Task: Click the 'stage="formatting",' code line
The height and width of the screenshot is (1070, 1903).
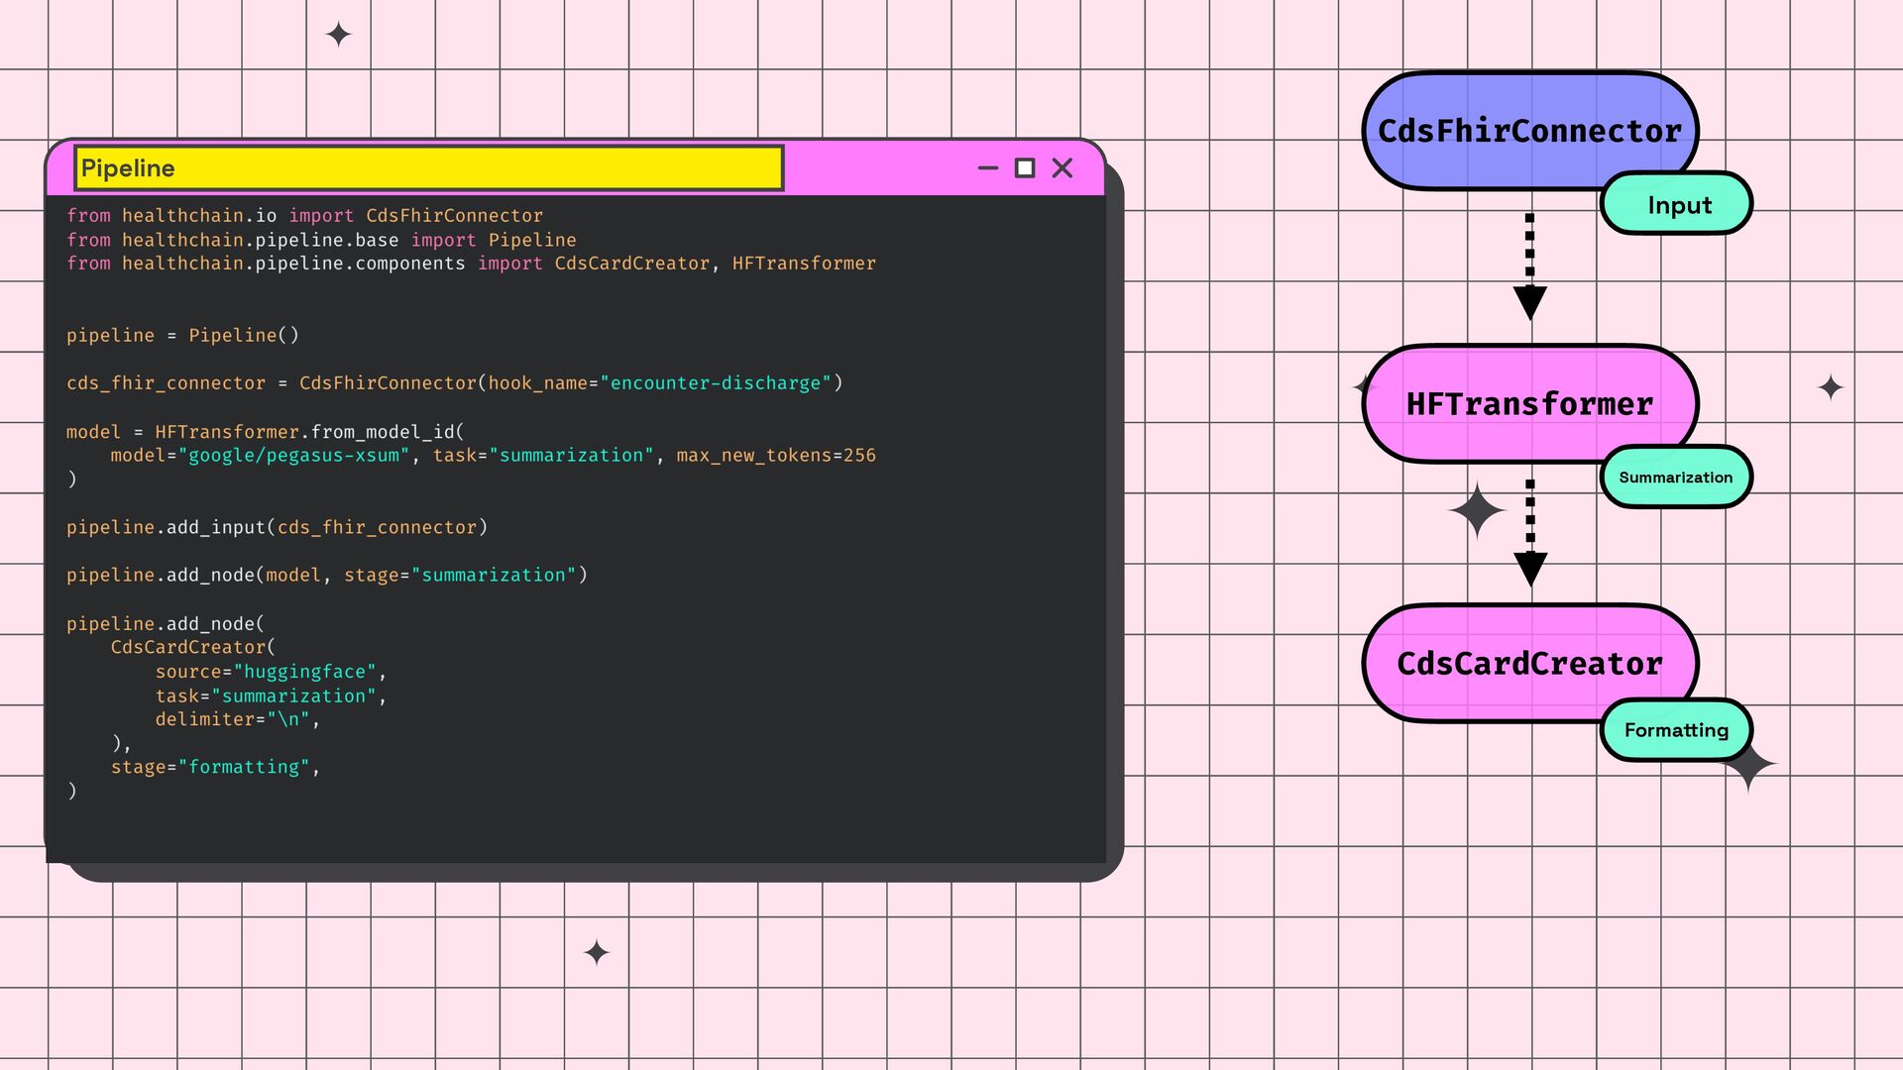Action: coord(215,767)
